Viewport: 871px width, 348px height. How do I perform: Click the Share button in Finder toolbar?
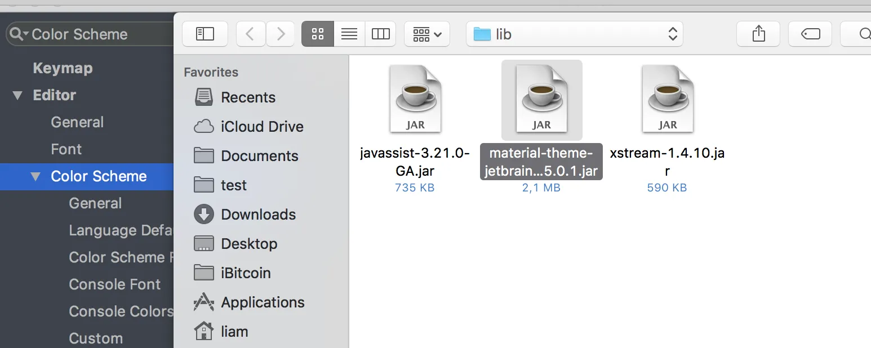pyautogui.click(x=759, y=34)
